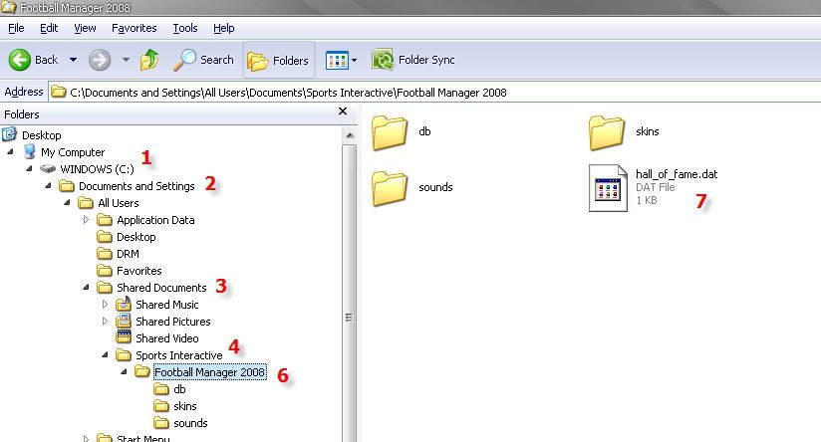Click the sounds folder icon in file pane
The height and width of the screenshot is (442, 821).
[x=390, y=188]
